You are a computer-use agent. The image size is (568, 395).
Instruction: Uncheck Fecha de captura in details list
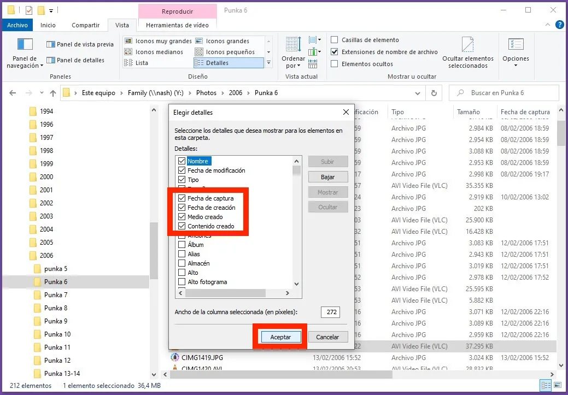(181, 198)
